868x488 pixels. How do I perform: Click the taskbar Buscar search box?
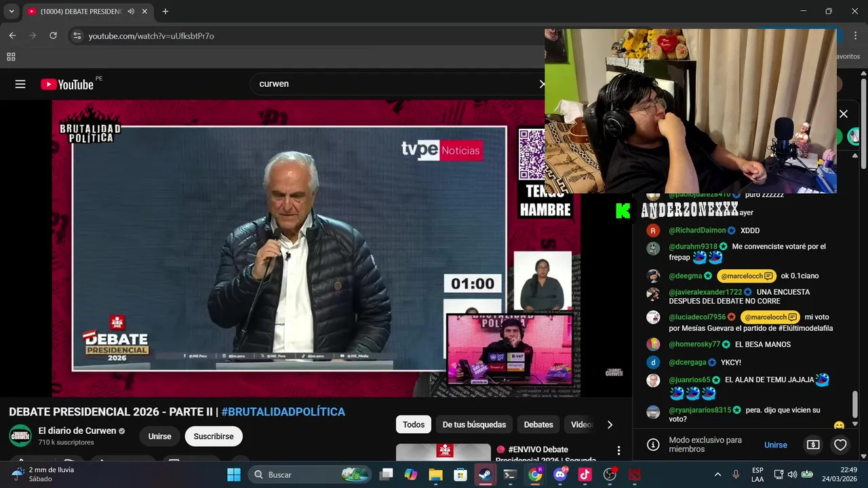click(309, 474)
